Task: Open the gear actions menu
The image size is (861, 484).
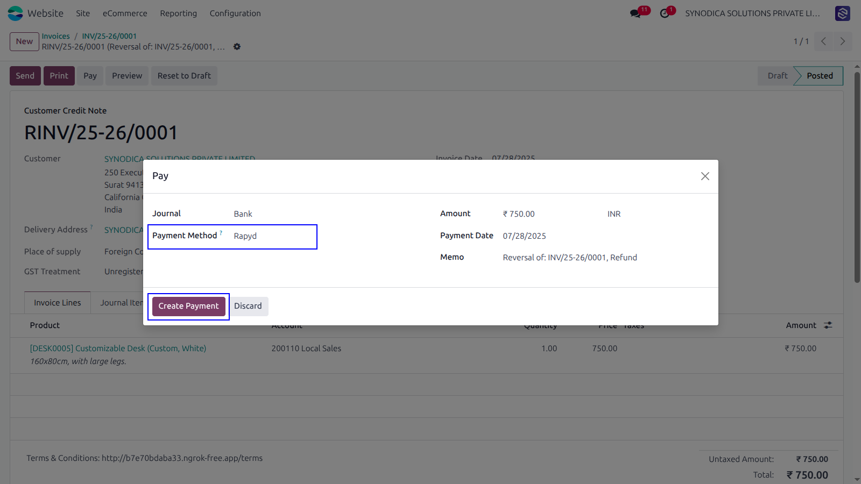Action: pyautogui.click(x=237, y=47)
